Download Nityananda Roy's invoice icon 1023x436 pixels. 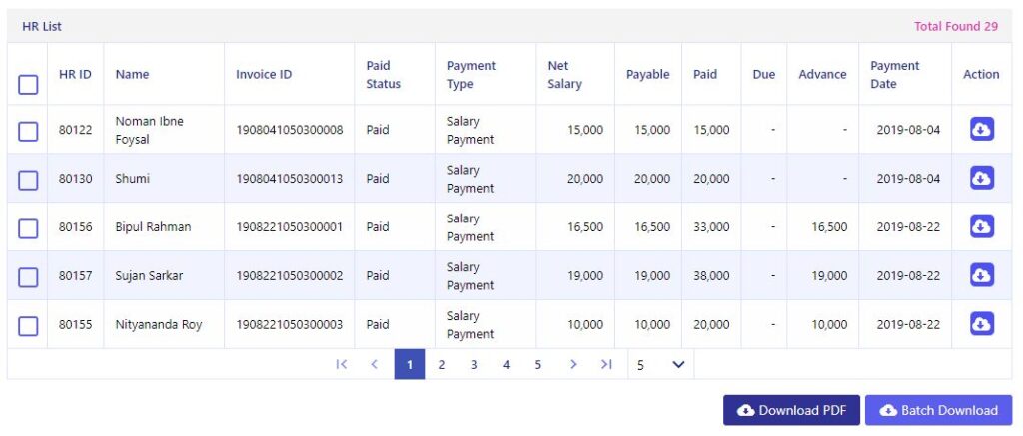[981, 324]
